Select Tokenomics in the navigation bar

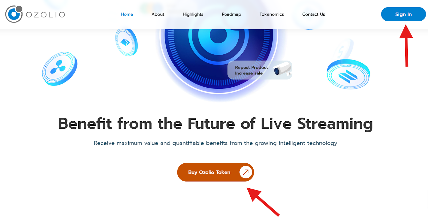(272, 14)
